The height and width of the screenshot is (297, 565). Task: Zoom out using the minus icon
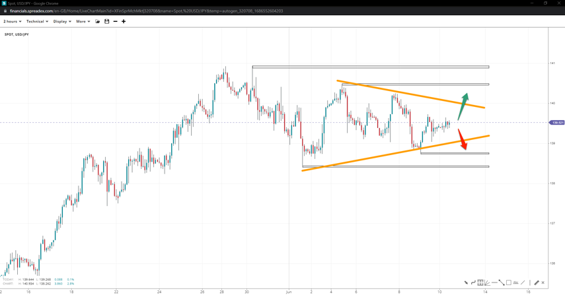116,22
